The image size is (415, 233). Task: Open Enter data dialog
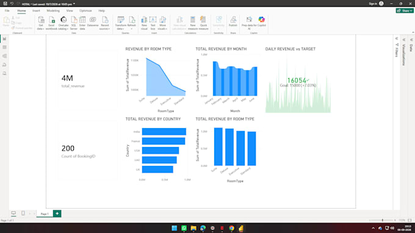(82, 23)
